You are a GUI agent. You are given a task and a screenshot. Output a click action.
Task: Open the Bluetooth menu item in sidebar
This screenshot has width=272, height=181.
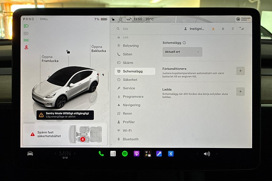(135, 139)
